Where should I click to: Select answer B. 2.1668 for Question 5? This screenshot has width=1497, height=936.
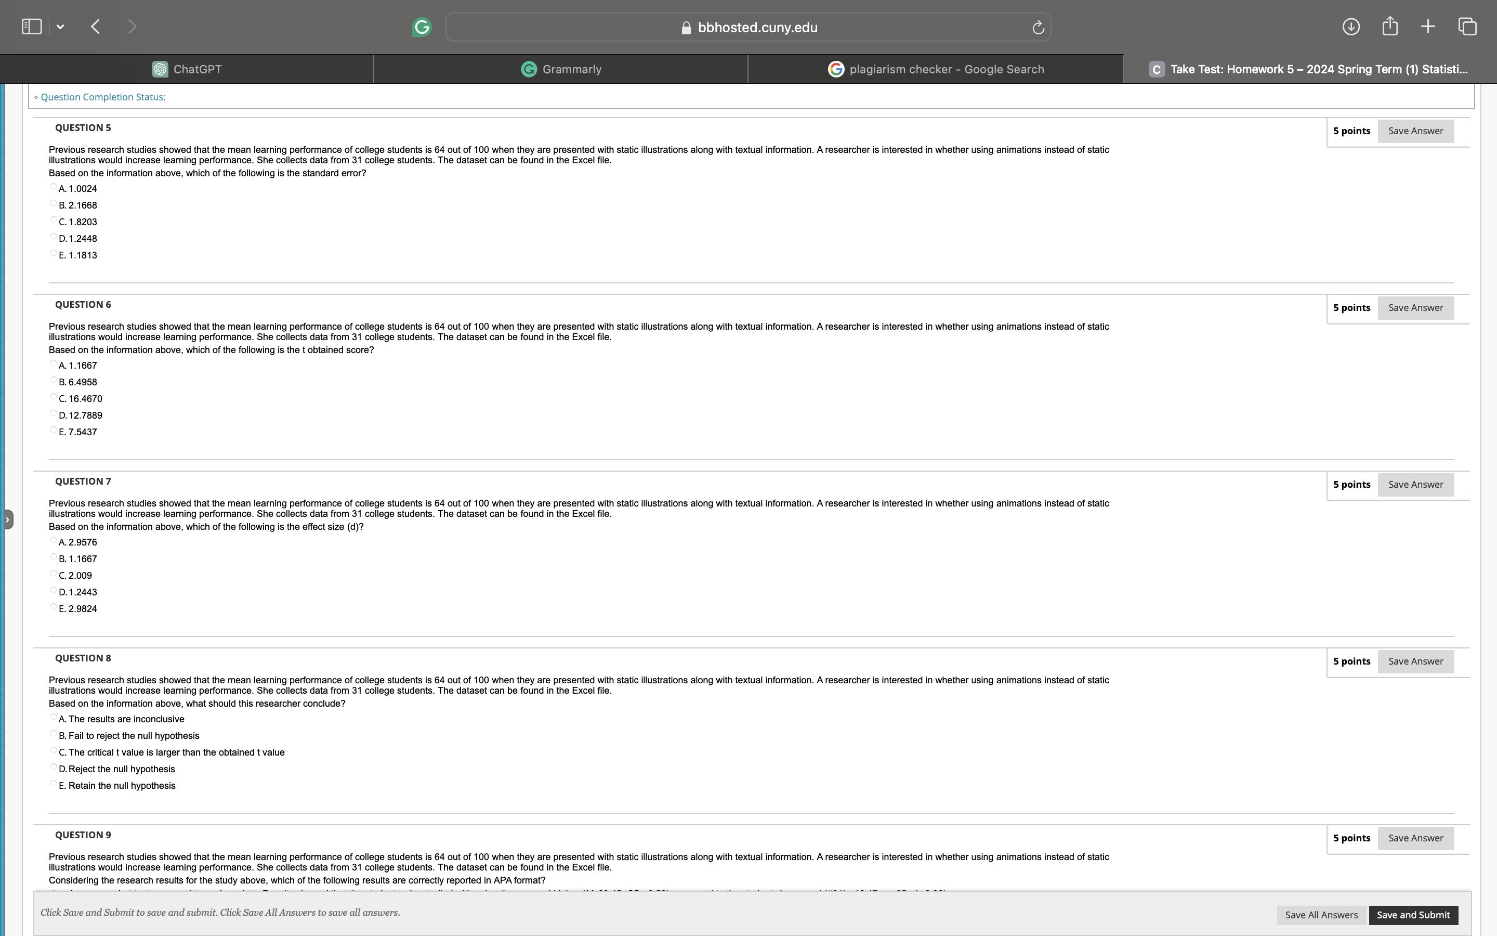coord(54,204)
